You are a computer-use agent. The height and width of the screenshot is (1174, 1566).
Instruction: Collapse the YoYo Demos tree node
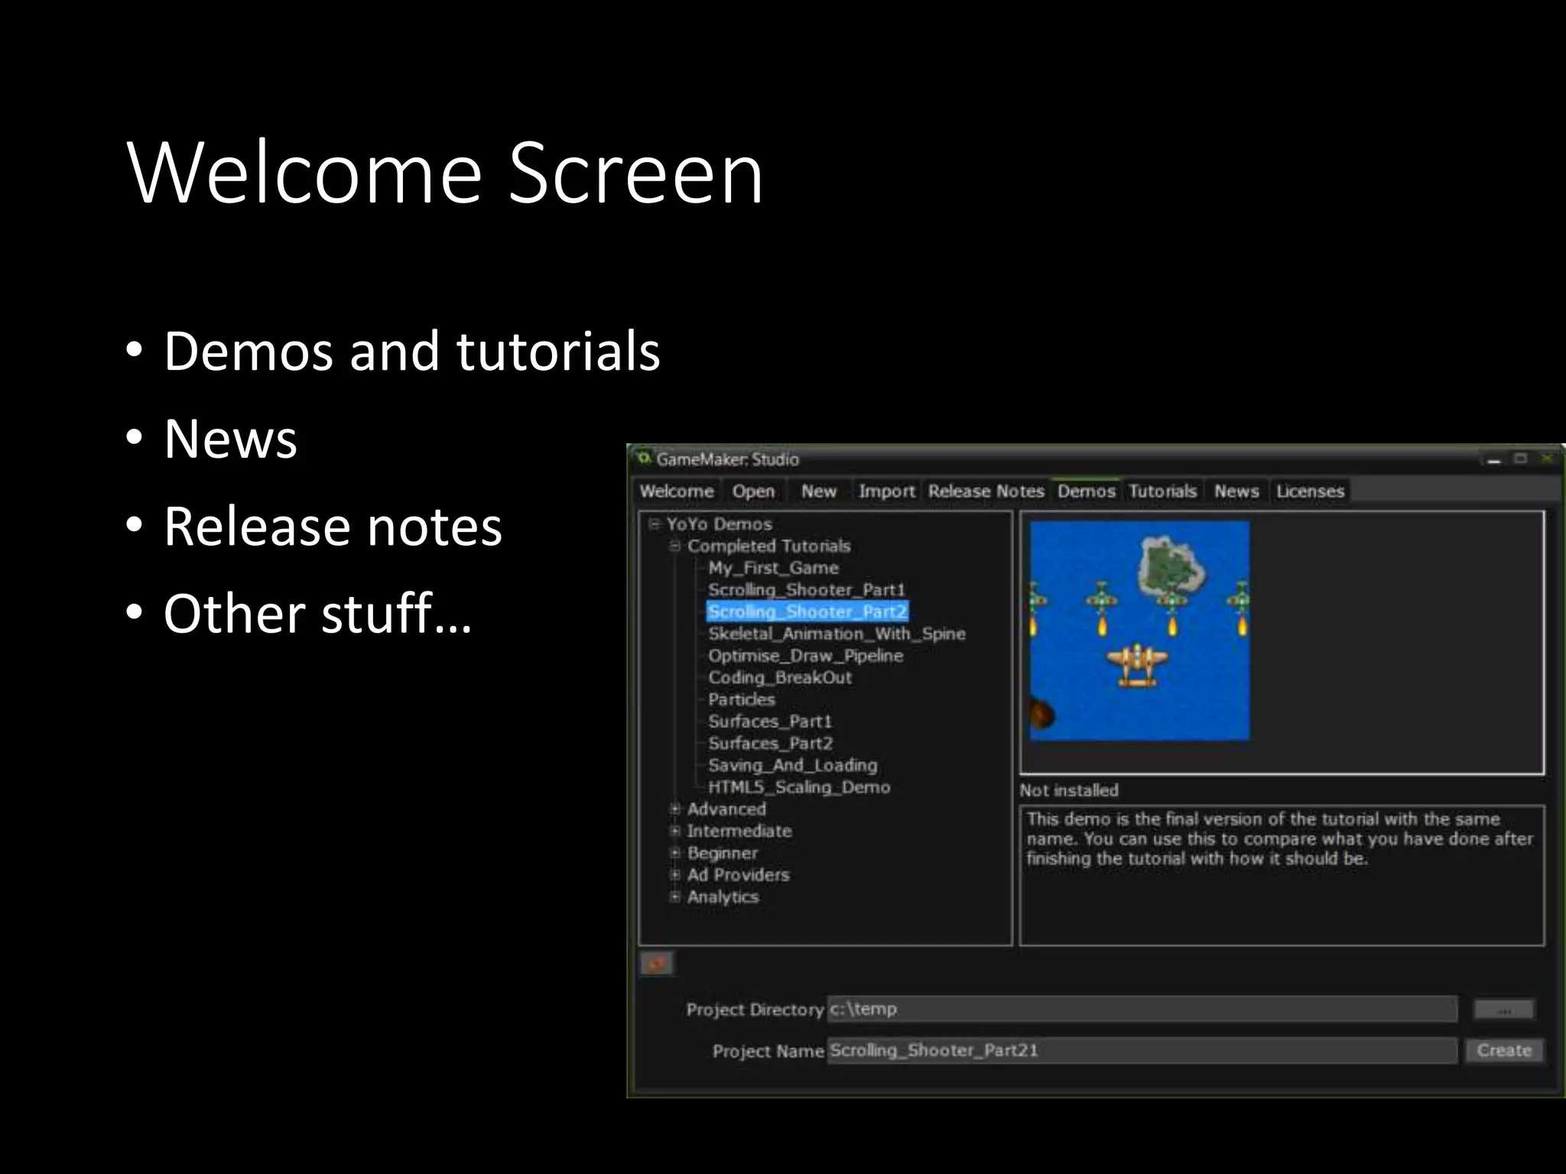click(x=654, y=524)
